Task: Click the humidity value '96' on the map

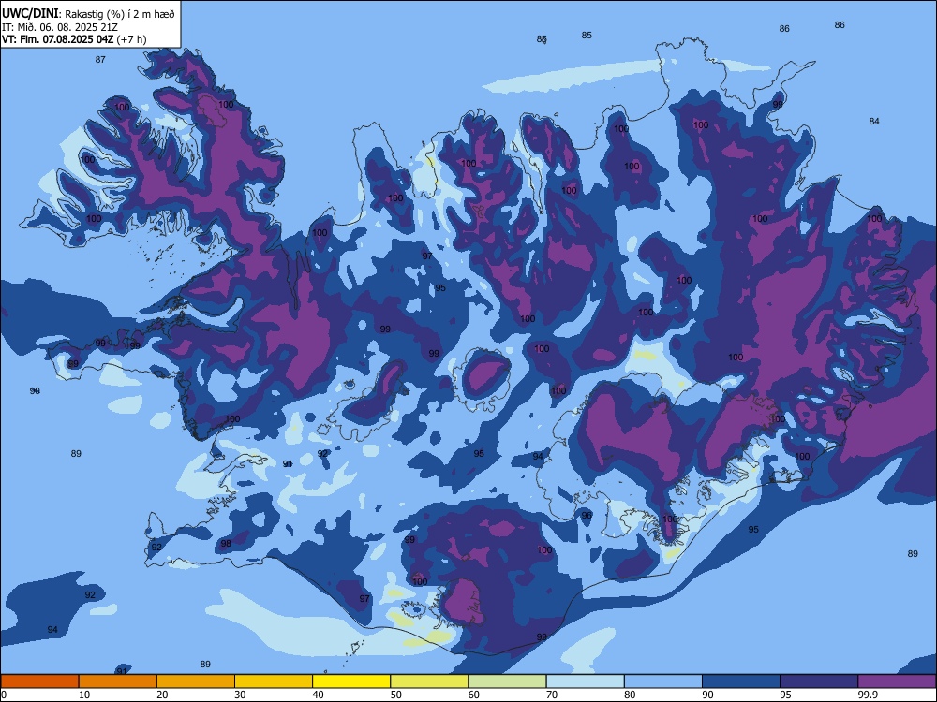Action: 587,515
